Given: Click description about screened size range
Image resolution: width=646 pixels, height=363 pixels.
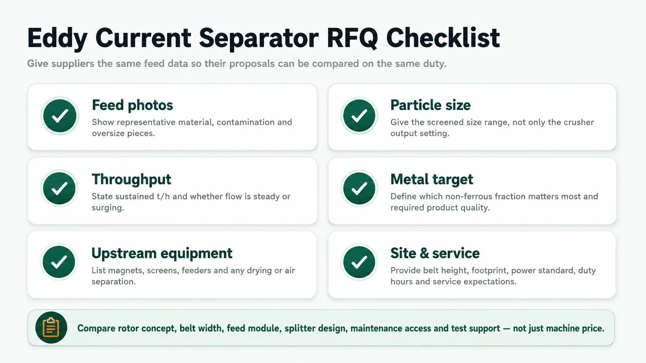Looking at the screenshot, I should point(492,128).
